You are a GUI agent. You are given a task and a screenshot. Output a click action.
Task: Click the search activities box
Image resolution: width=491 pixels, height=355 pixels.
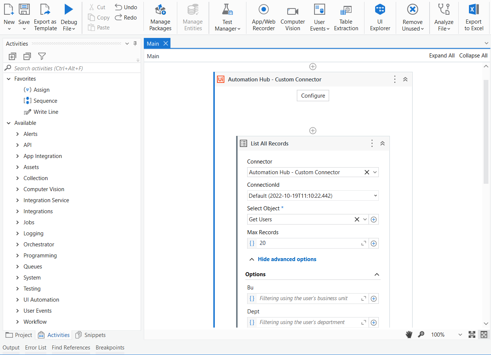point(72,68)
